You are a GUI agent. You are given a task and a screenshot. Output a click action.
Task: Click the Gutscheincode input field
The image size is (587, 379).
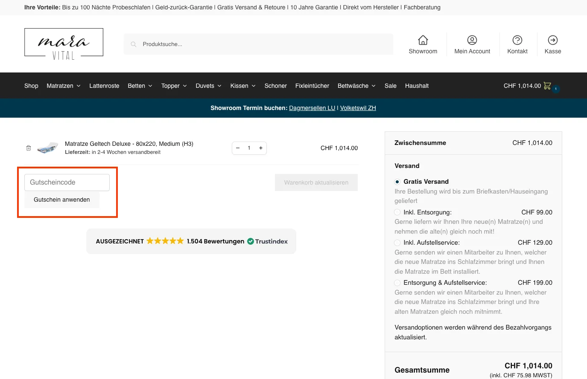point(67,182)
